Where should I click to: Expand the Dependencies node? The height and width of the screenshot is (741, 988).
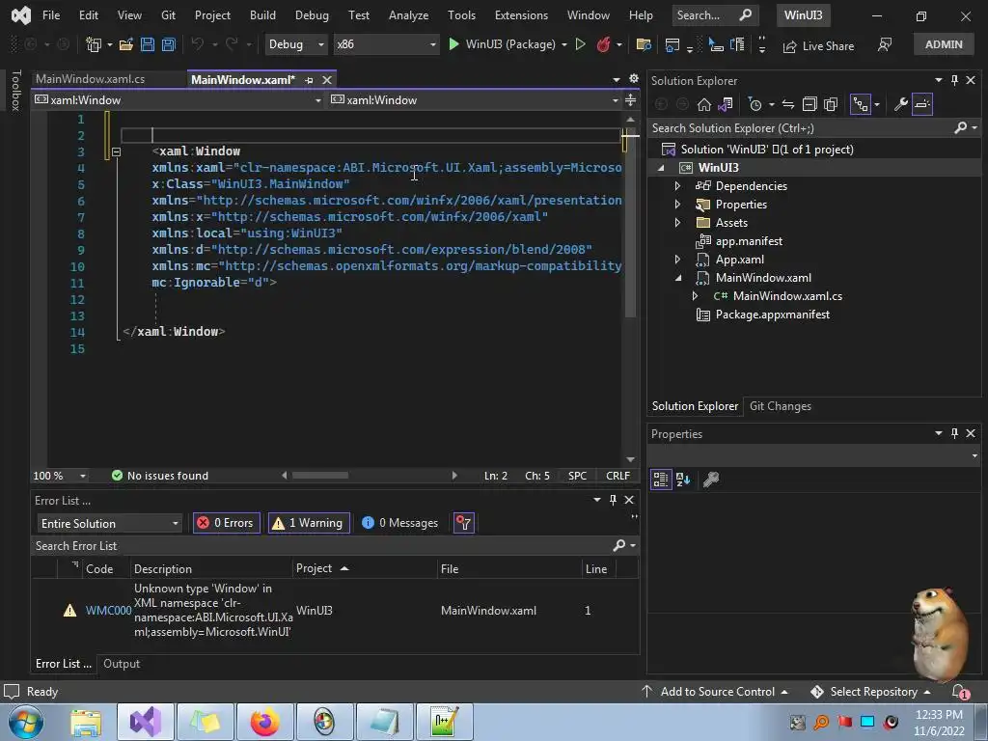click(x=677, y=186)
